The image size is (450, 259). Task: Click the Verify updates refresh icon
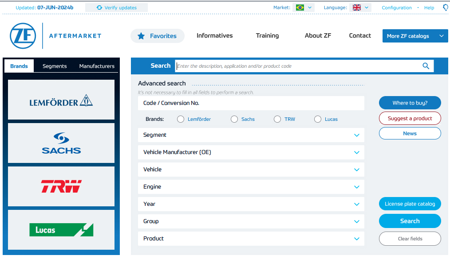[99, 8]
